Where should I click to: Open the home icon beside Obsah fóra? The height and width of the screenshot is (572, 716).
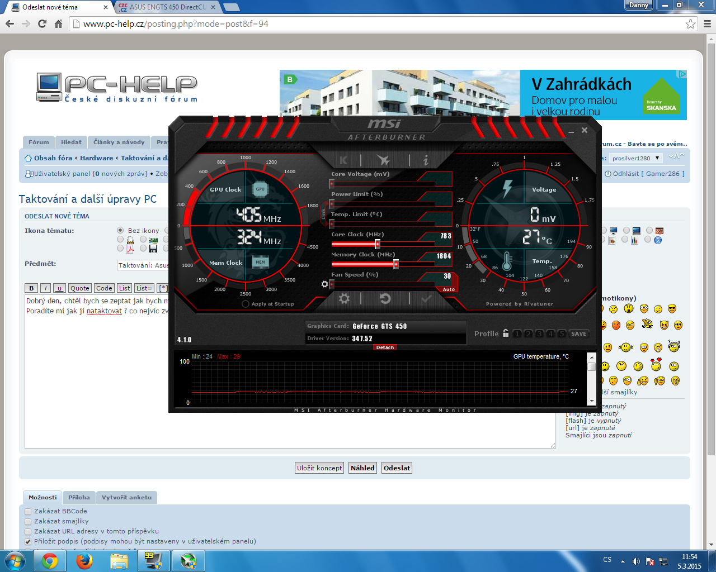(28, 158)
